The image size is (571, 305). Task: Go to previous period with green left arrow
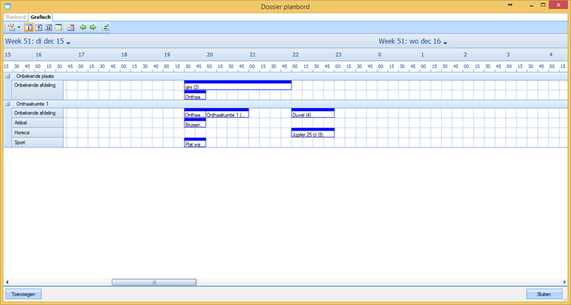pos(83,27)
